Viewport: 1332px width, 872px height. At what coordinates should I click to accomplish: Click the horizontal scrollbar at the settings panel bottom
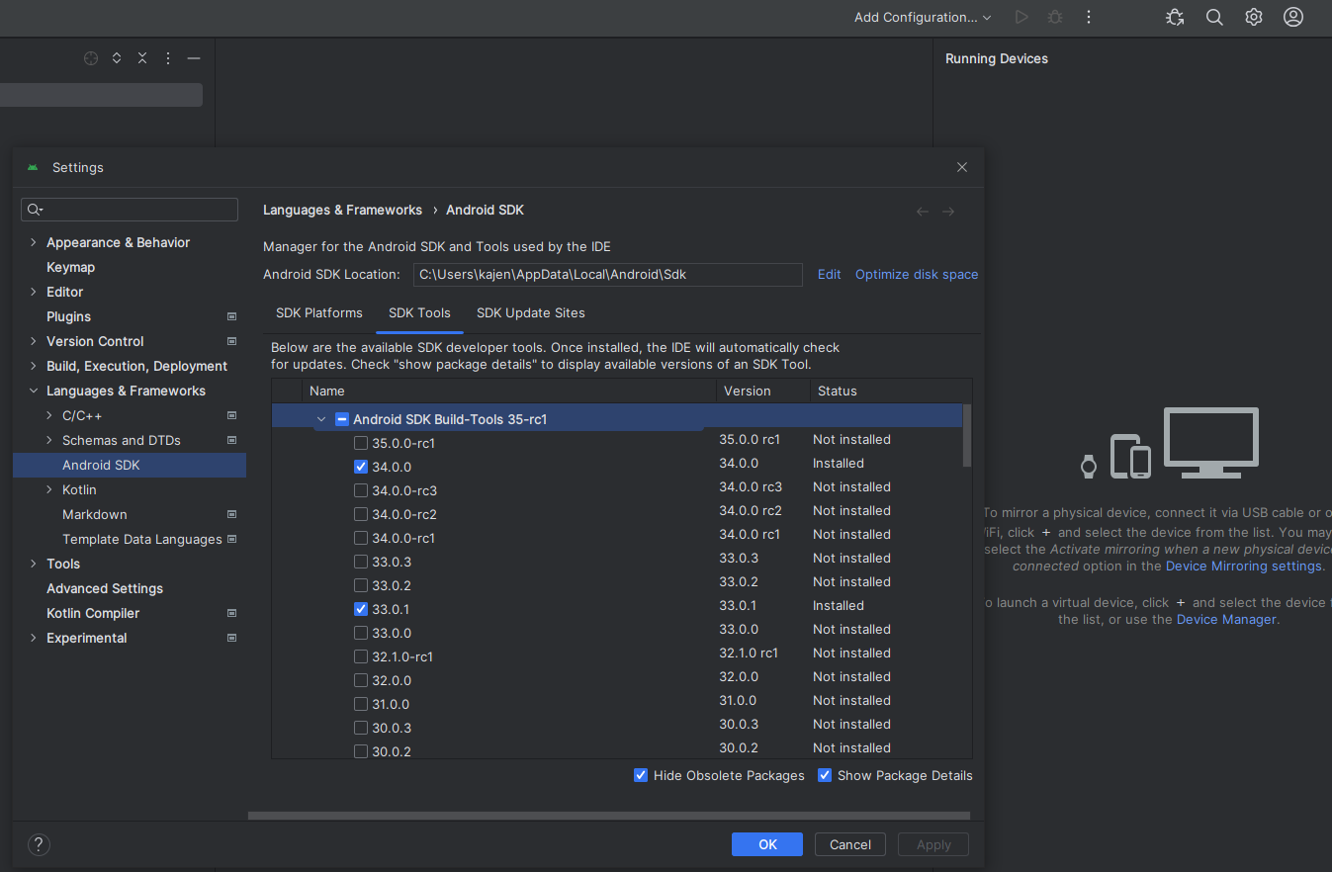609,816
